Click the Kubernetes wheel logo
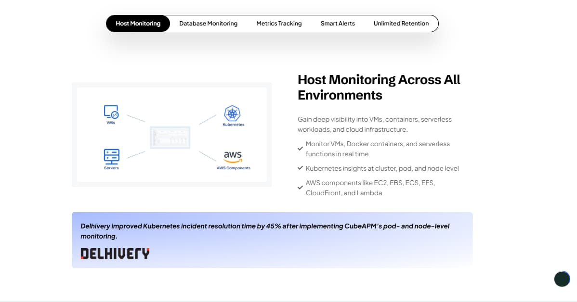The width and height of the screenshot is (577, 302). [x=233, y=113]
